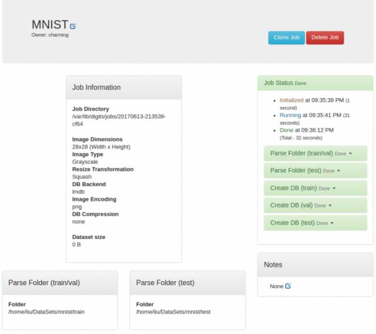The height and width of the screenshot is (334, 376).
Task: Click the Done at 09:36:12 PM entry
Action: (307, 130)
